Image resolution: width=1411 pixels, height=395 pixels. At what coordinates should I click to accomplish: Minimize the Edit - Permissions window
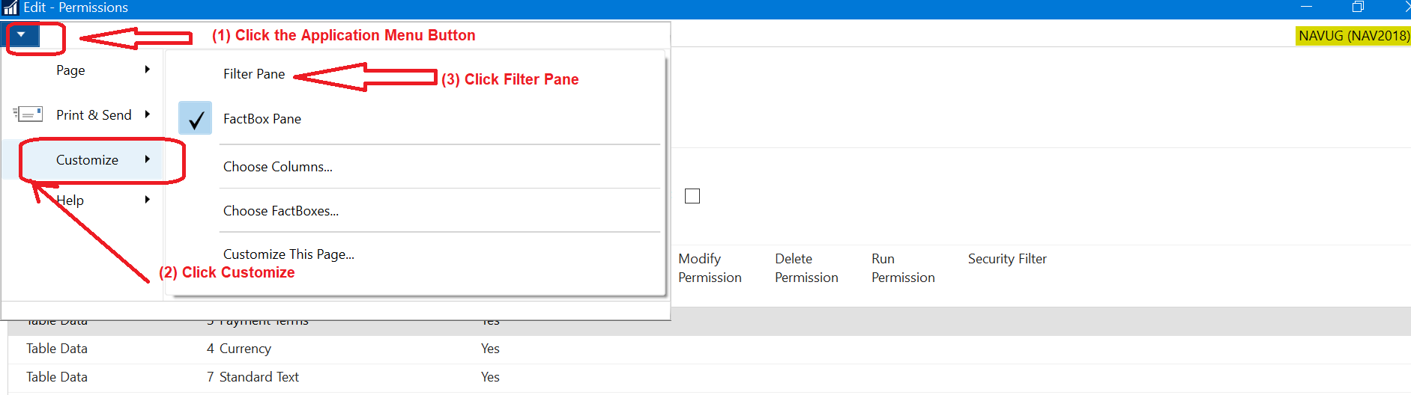pyautogui.click(x=1307, y=7)
